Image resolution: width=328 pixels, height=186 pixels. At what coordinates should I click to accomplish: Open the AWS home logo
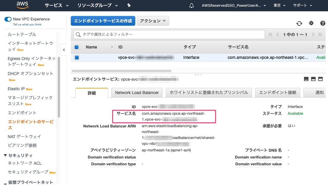pos(22,5)
